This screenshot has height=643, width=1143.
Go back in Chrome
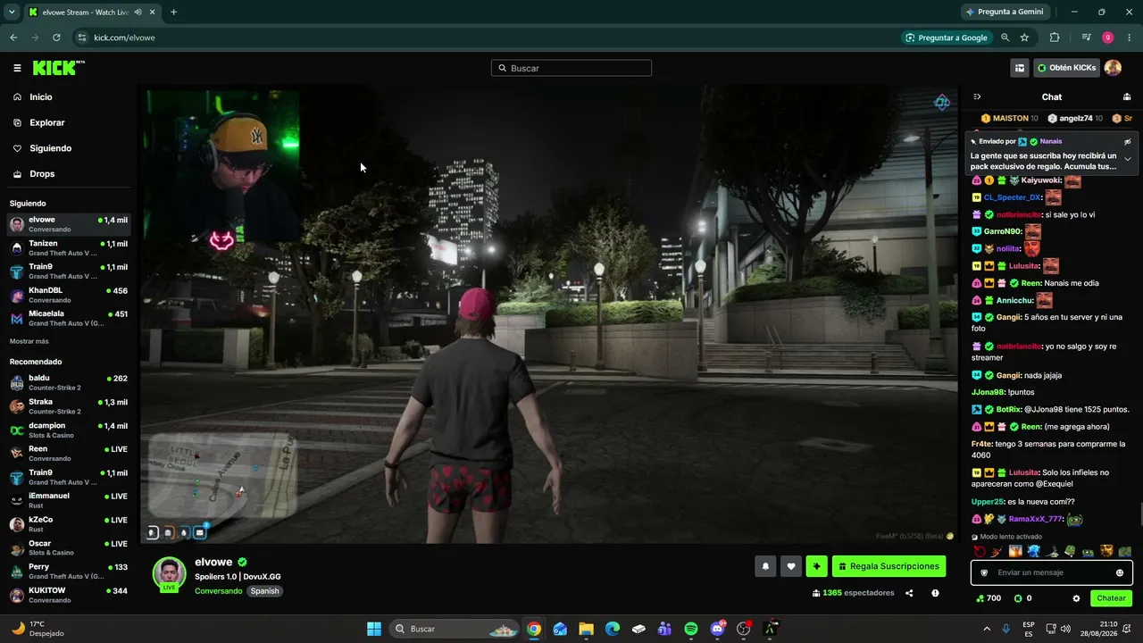point(13,38)
